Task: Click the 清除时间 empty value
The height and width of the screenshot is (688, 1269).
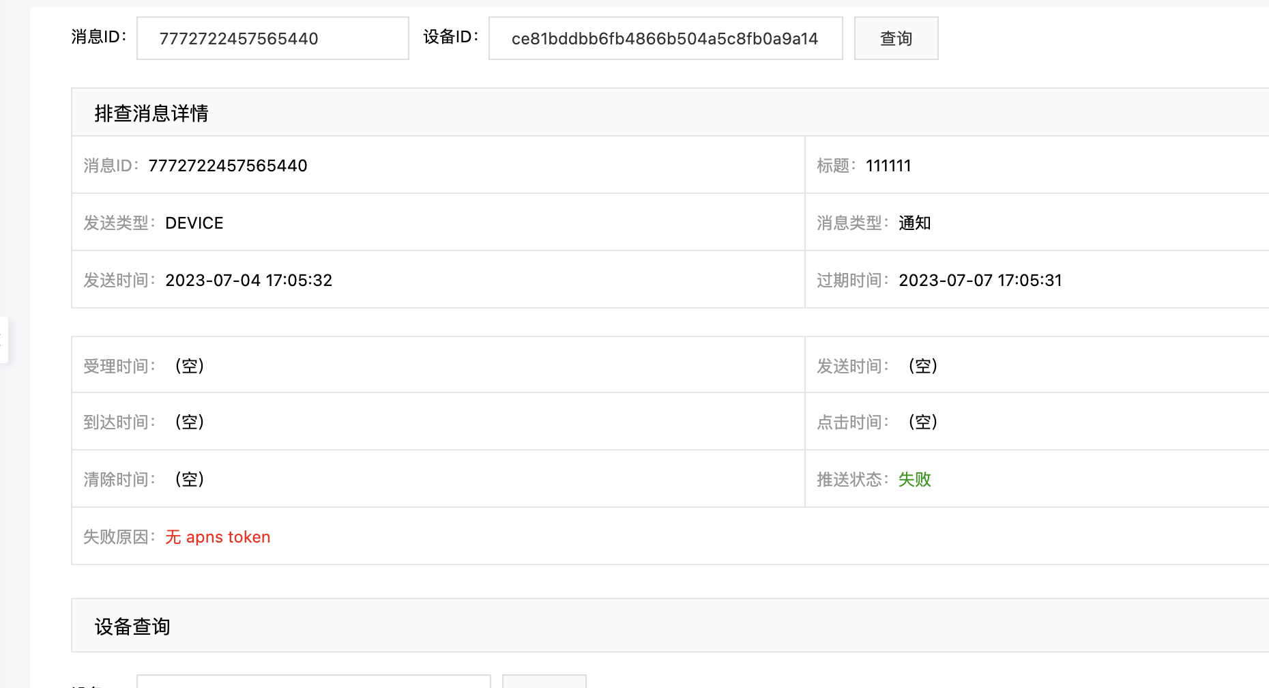Action: (190, 480)
